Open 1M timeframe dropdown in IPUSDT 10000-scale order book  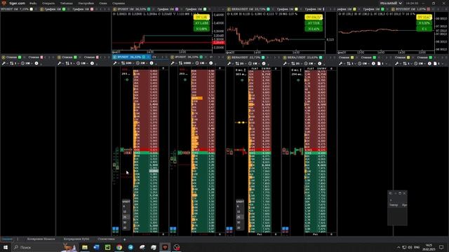(201, 63)
